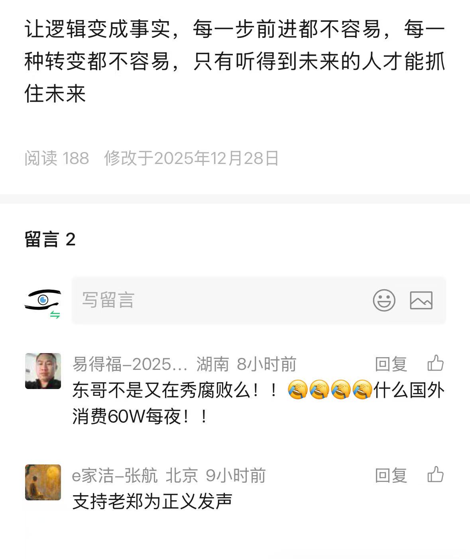Tap the 留言 2 section header
This screenshot has width=470, height=559.
(50, 239)
